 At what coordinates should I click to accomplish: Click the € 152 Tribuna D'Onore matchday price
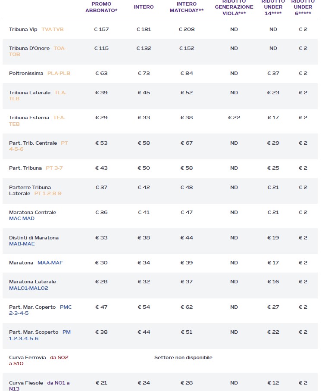[x=186, y=48]
